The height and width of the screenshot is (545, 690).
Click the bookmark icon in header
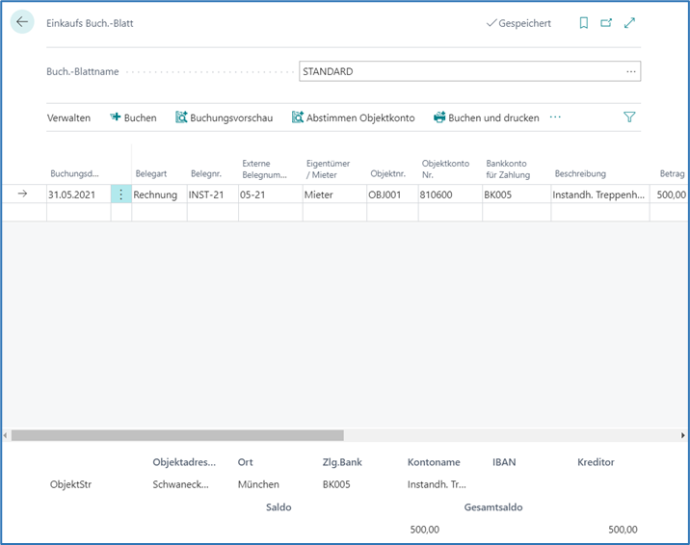584,23
